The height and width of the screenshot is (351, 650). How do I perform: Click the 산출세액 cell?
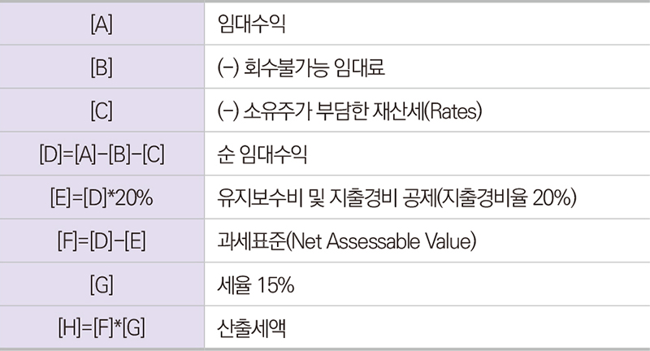[x=427, y=327]
